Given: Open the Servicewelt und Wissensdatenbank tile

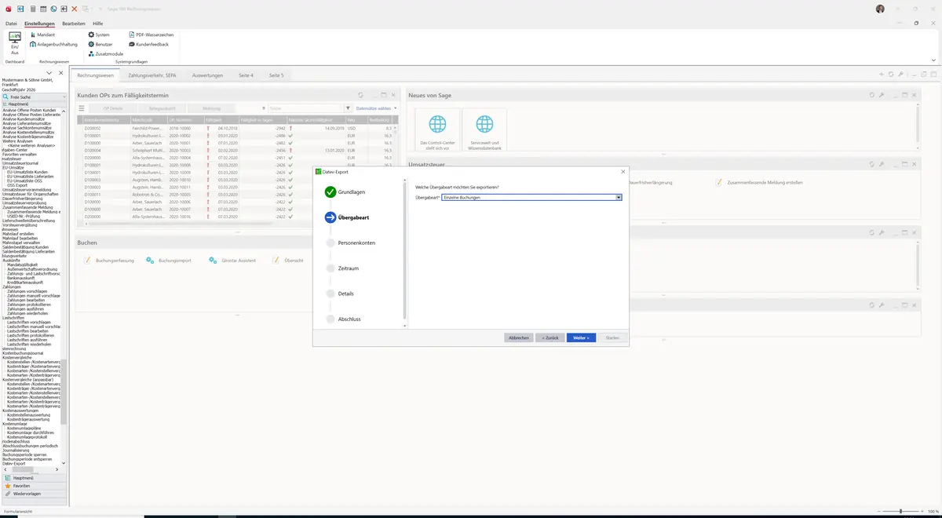Looking at the screenshot, I should (484, 129).
